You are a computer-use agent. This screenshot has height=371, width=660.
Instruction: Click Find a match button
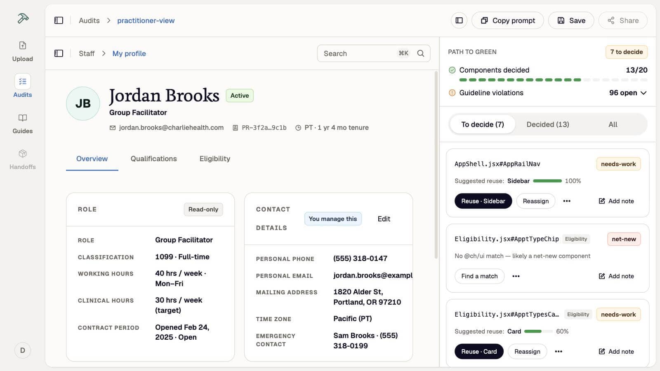click(479, 276)
